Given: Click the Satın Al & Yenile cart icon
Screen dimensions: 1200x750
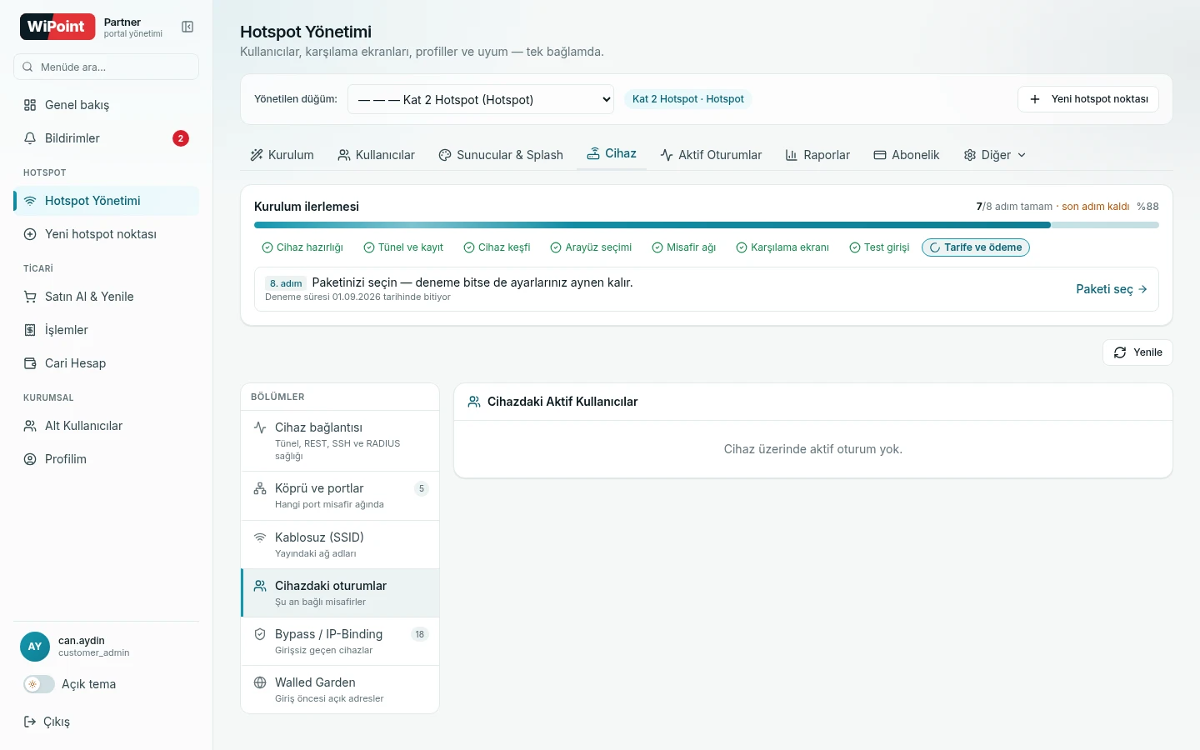Looking at the screenshot, I should click(30, 297).
